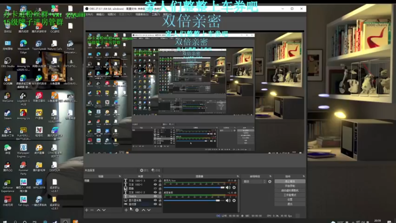The width and height of the screenshot is (396, 223).
Task: Open the yellow Among Us game icon
Action: point(23,114)
